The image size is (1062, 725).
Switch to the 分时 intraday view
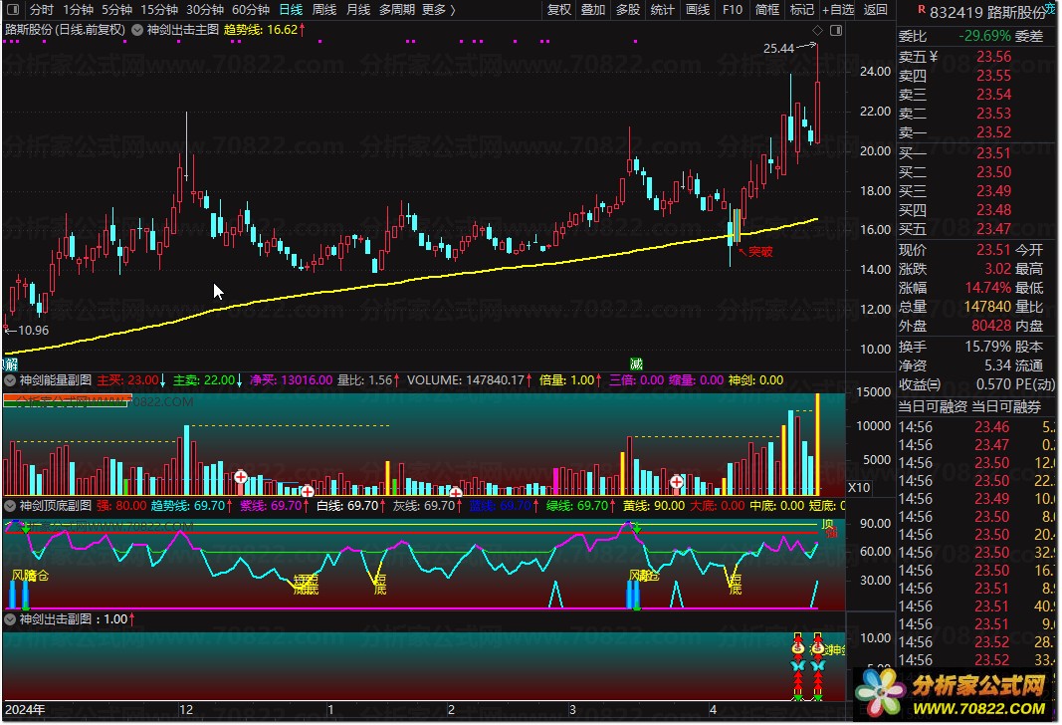tap(42, 10)
